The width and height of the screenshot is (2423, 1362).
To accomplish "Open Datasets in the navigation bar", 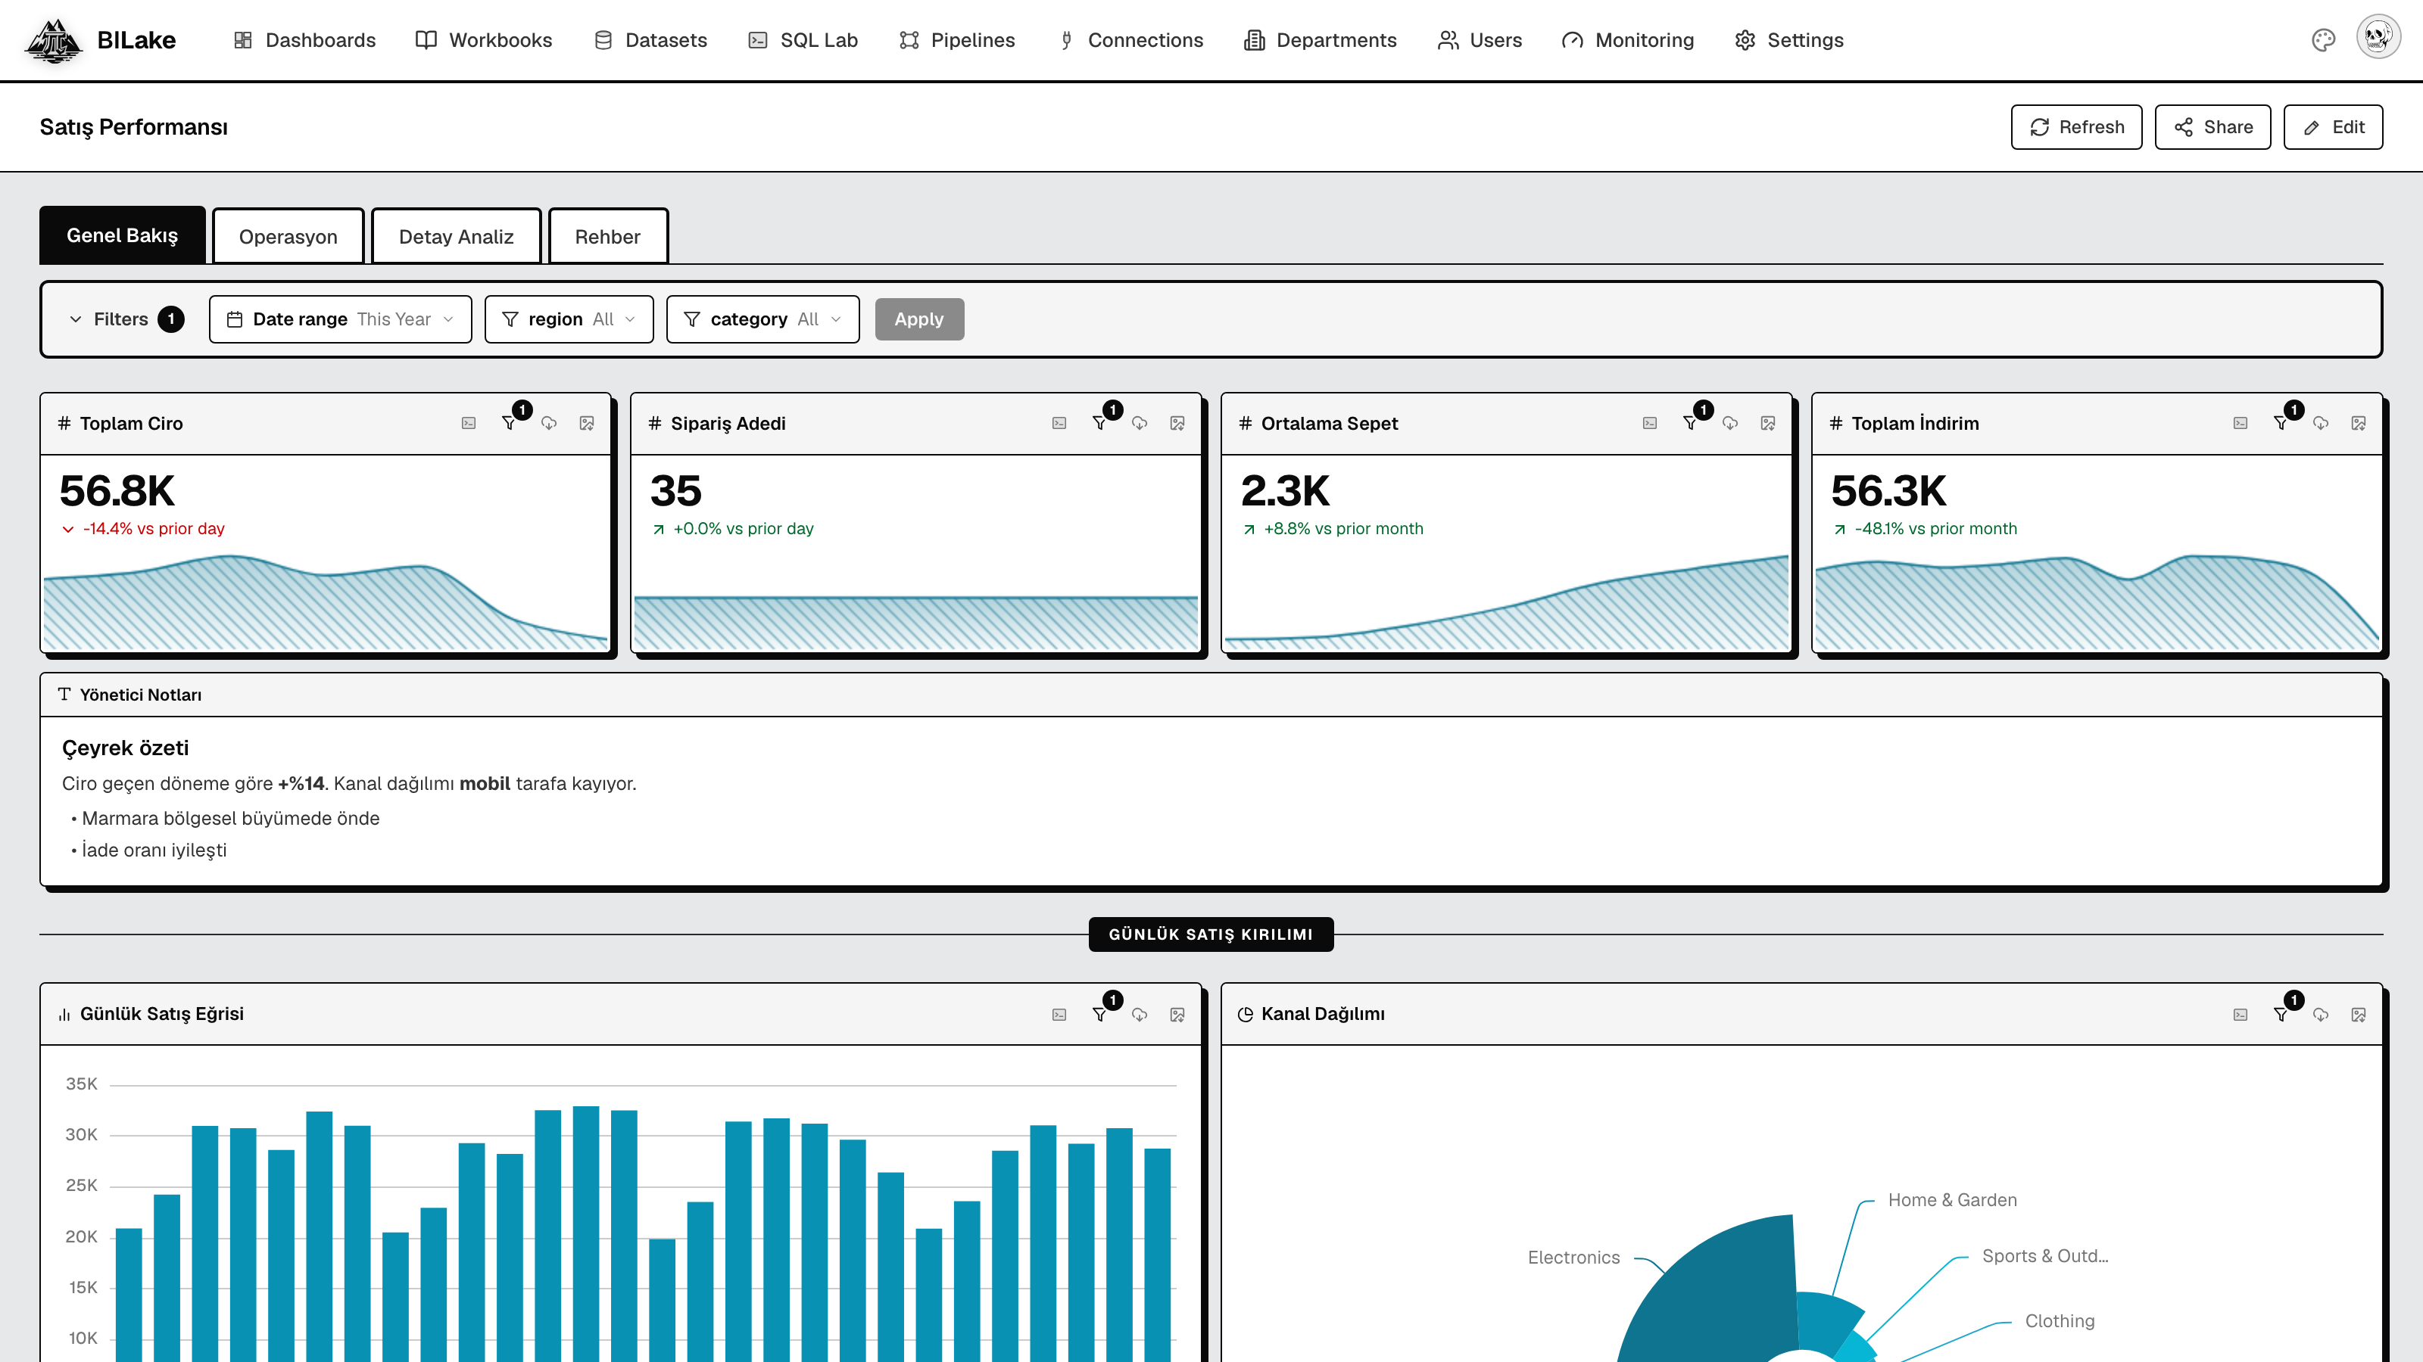I will coord(651,40).
